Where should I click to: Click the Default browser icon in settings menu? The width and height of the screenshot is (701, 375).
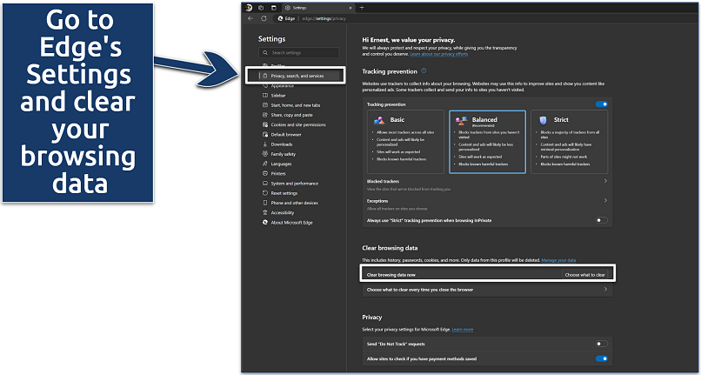[x=265, y=134]
